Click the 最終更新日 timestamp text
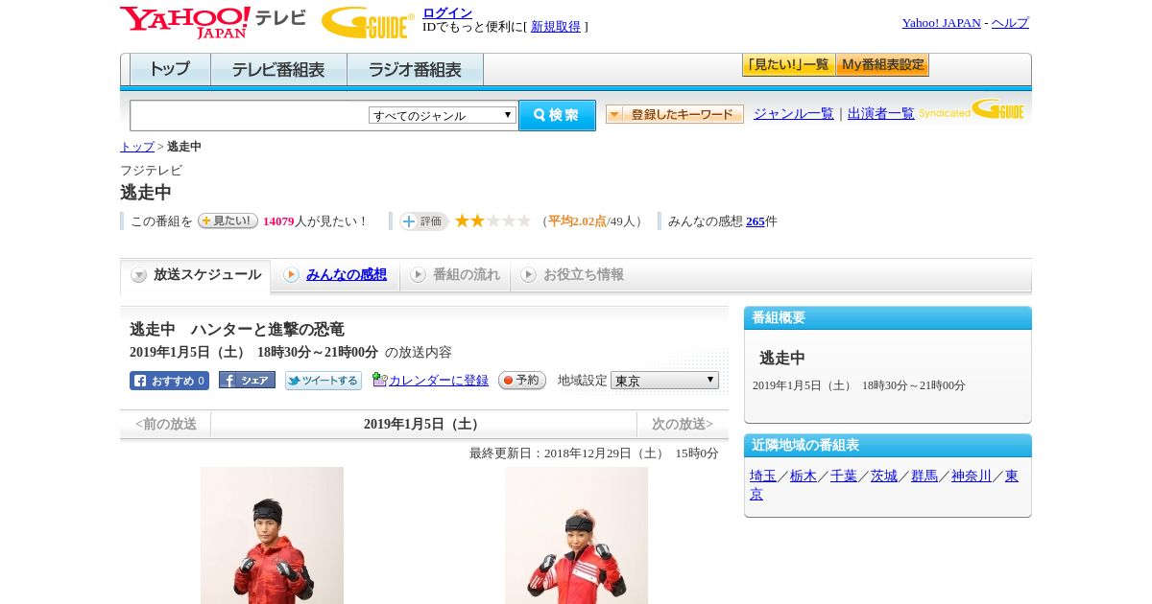 (x=594, y=453)
